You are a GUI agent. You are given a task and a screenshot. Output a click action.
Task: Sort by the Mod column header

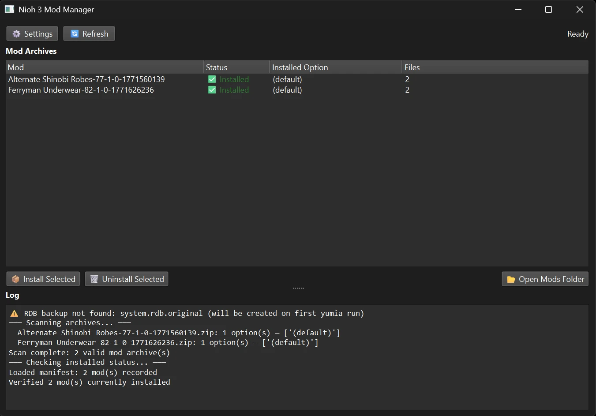point(105,67)
